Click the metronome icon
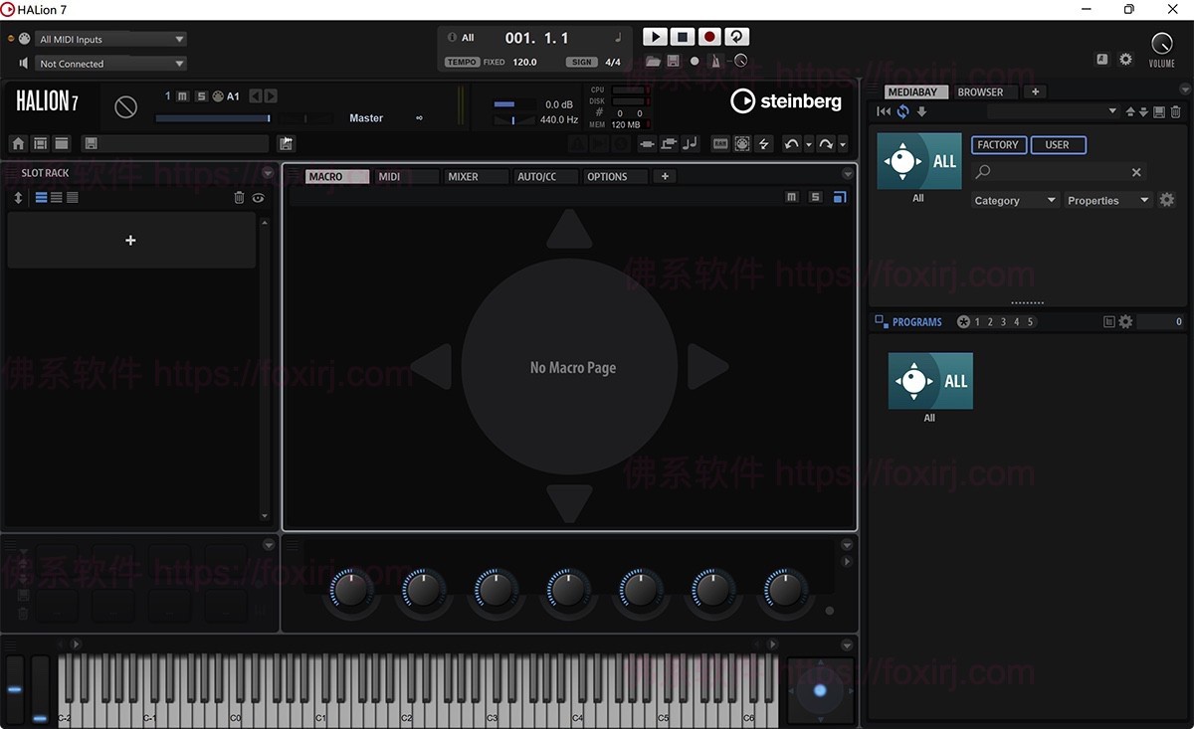1194x729 pixels. point(716,61)
